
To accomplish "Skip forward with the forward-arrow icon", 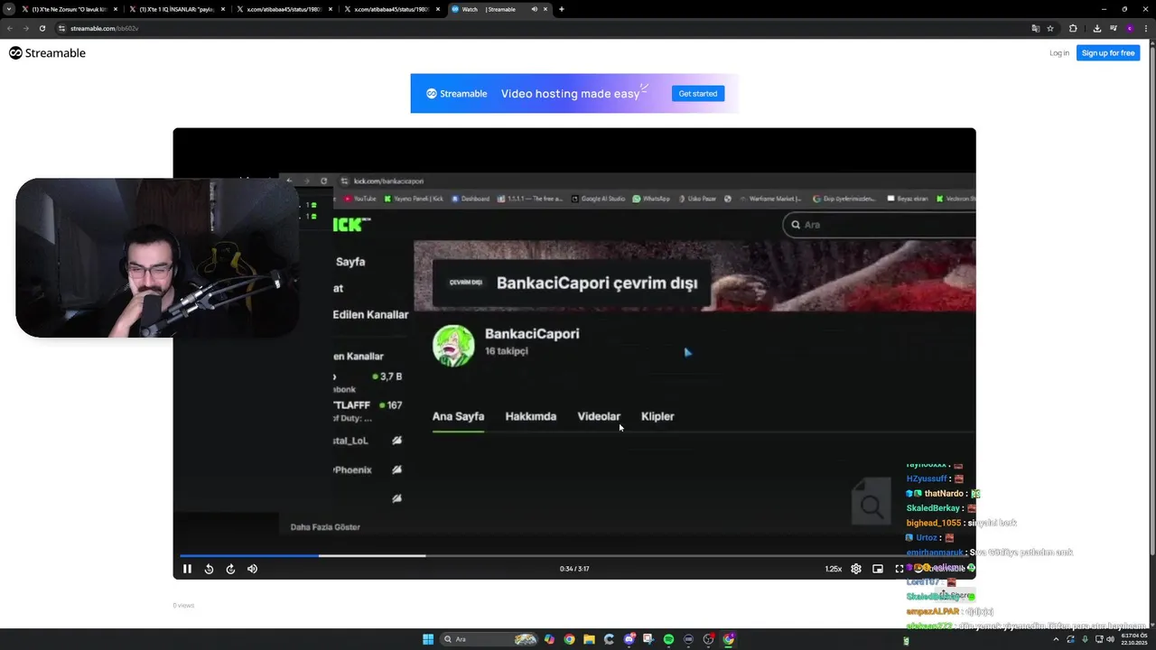I will coord(230,569).
